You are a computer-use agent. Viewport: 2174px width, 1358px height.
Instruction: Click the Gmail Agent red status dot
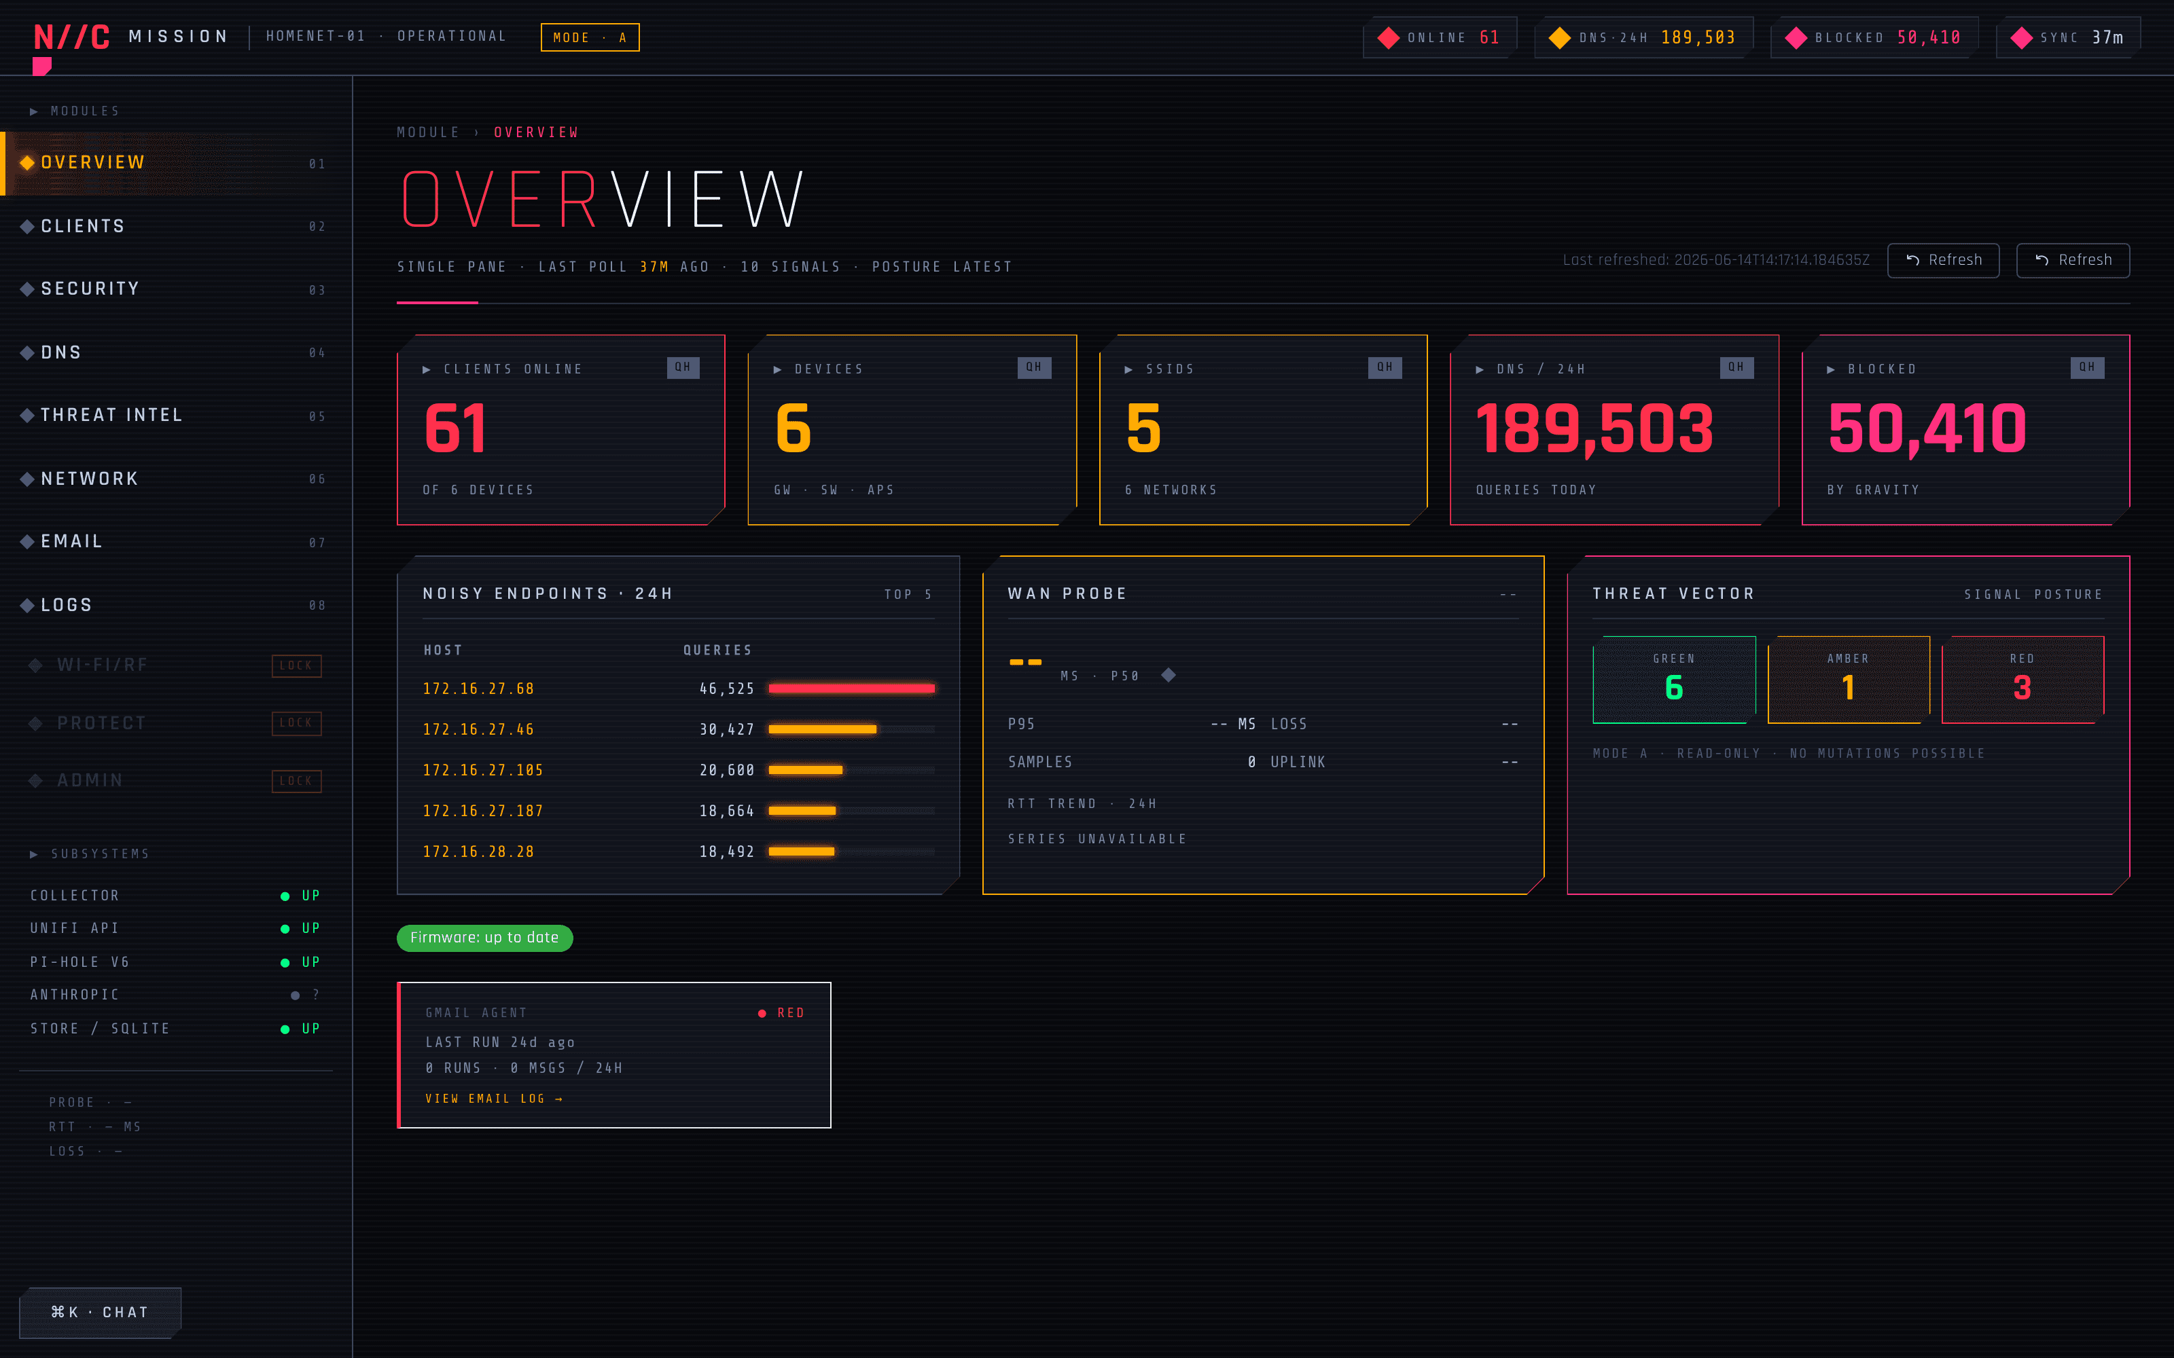pos(762,1013)
